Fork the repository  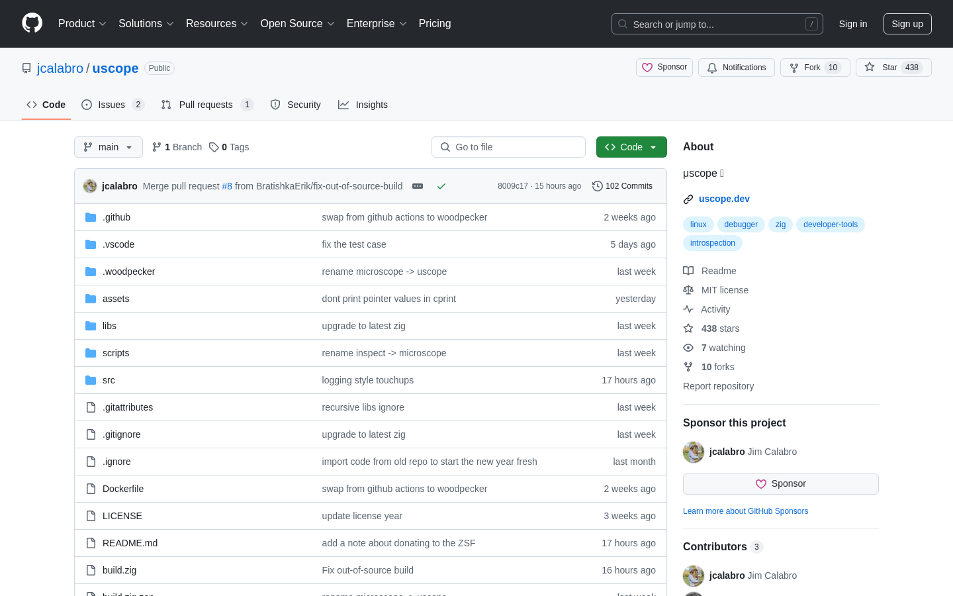[815, 68]
